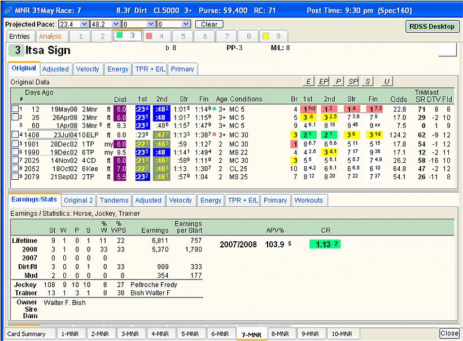Open lower Energy tab
Image resolution: width=463 pixels, height=341 pixels.
pyautogui.click(x=211, y=201)
